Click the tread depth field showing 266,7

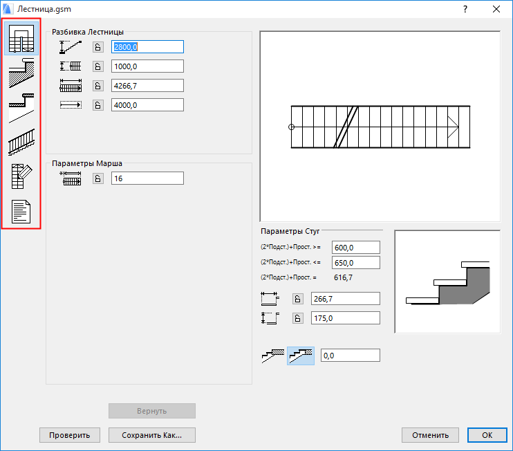346,299
